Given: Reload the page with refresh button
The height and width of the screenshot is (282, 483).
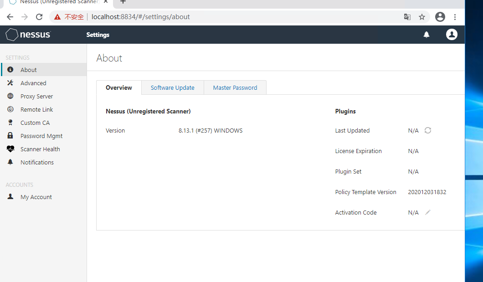Looking at the screenshot, I should pos(39,17).
